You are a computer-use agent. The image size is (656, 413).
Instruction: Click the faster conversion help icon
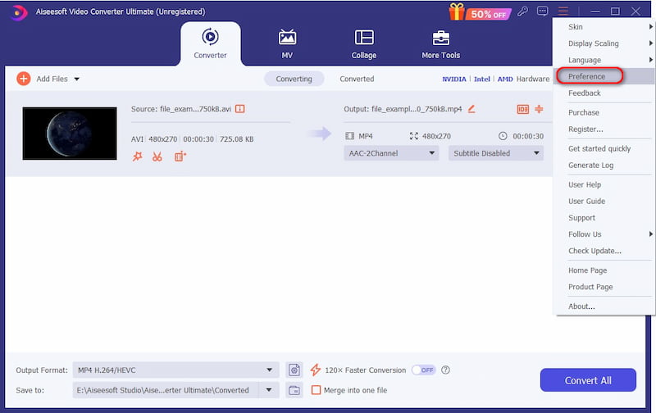point(445,370)
